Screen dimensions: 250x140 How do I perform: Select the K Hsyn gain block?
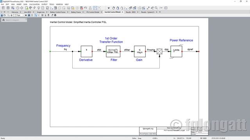[x=140, y=51]
